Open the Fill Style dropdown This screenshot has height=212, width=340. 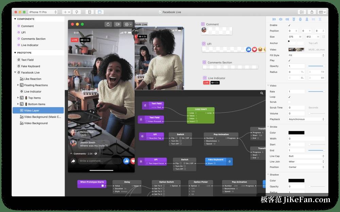[306, 55]
